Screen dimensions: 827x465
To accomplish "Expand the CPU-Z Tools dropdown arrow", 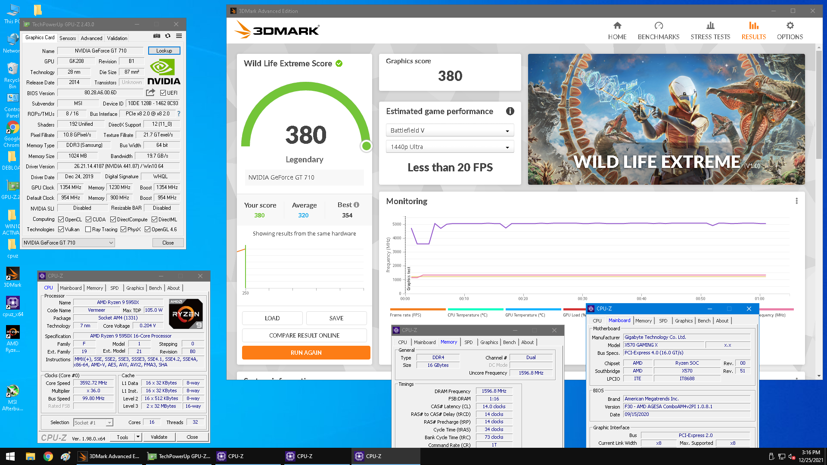I will point(138,437).
